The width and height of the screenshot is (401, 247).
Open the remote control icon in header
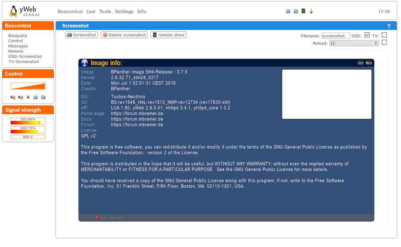[304, 11]
